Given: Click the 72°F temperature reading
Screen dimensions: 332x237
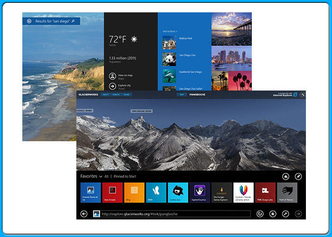Looking at the screenshot, I should [117, 39].
